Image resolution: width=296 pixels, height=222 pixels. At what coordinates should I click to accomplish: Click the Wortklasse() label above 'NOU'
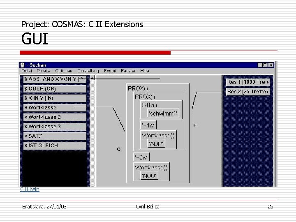pos(151,167)
